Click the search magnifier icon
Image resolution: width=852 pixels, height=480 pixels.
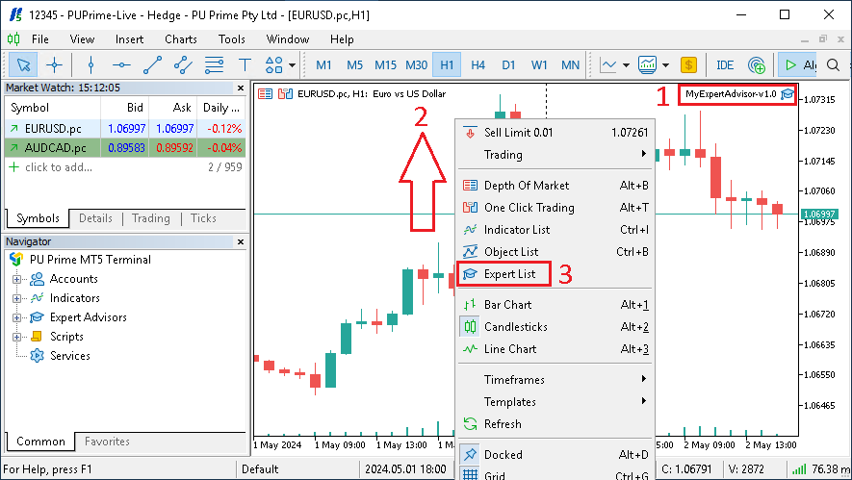tap(833, 65)
